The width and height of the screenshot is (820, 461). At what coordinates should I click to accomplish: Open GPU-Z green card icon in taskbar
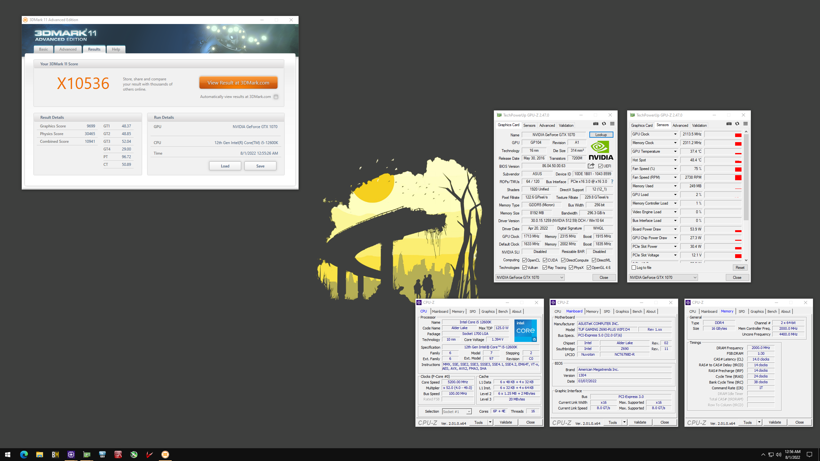pos(86,454)
